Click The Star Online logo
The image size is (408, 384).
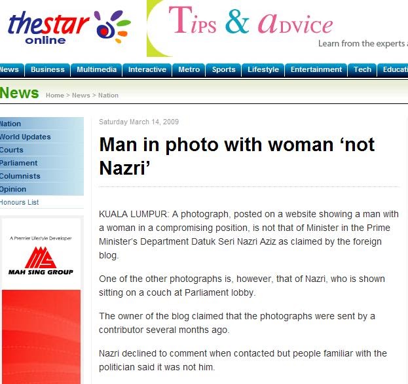click(69, 27)
